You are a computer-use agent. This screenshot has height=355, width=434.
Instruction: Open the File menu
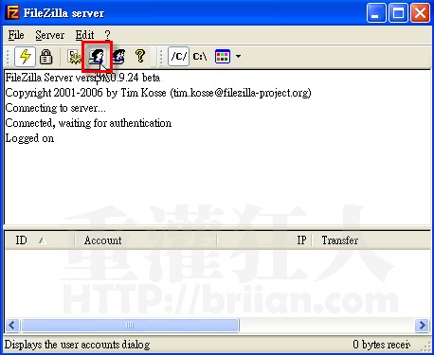(x=16, y=35)
